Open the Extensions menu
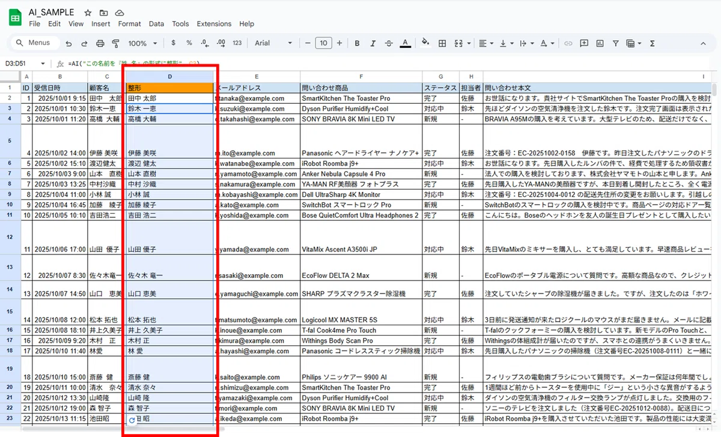Viewport: 721px width, 437px height. [214, 24]
